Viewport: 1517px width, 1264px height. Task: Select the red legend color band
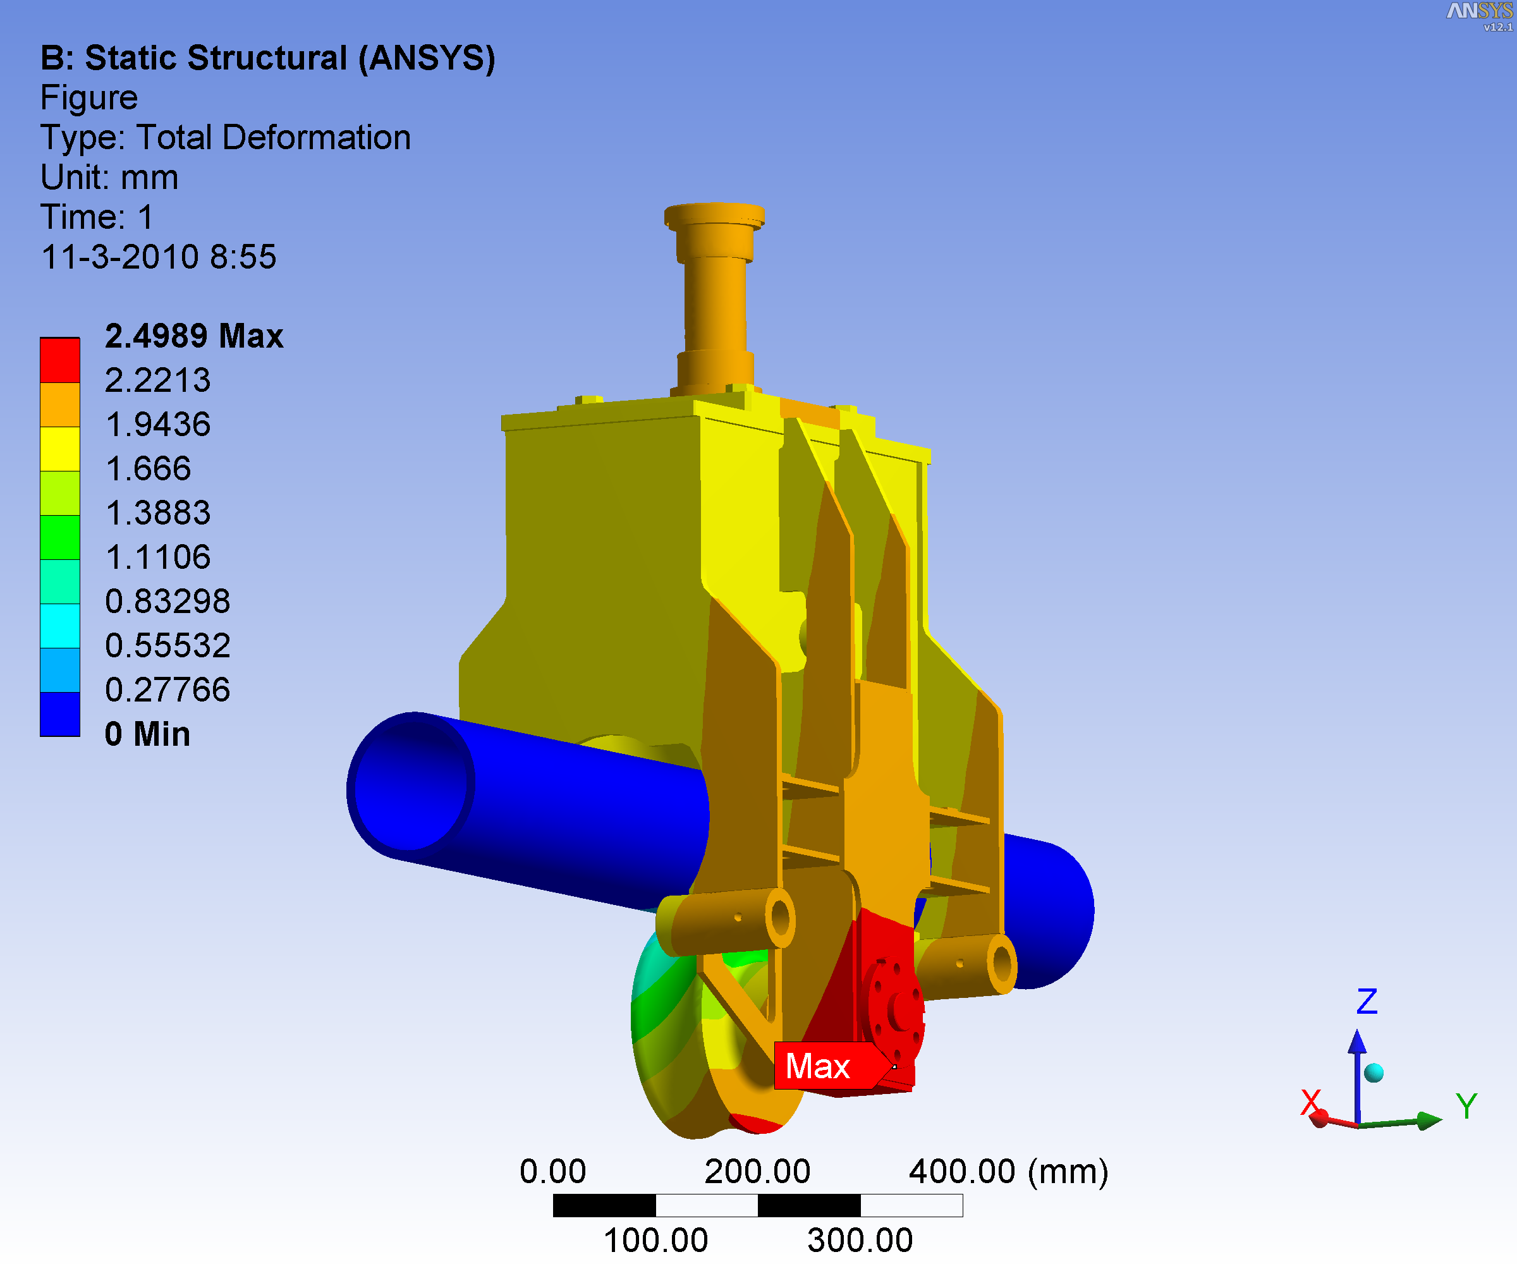[x=60, y=360]
